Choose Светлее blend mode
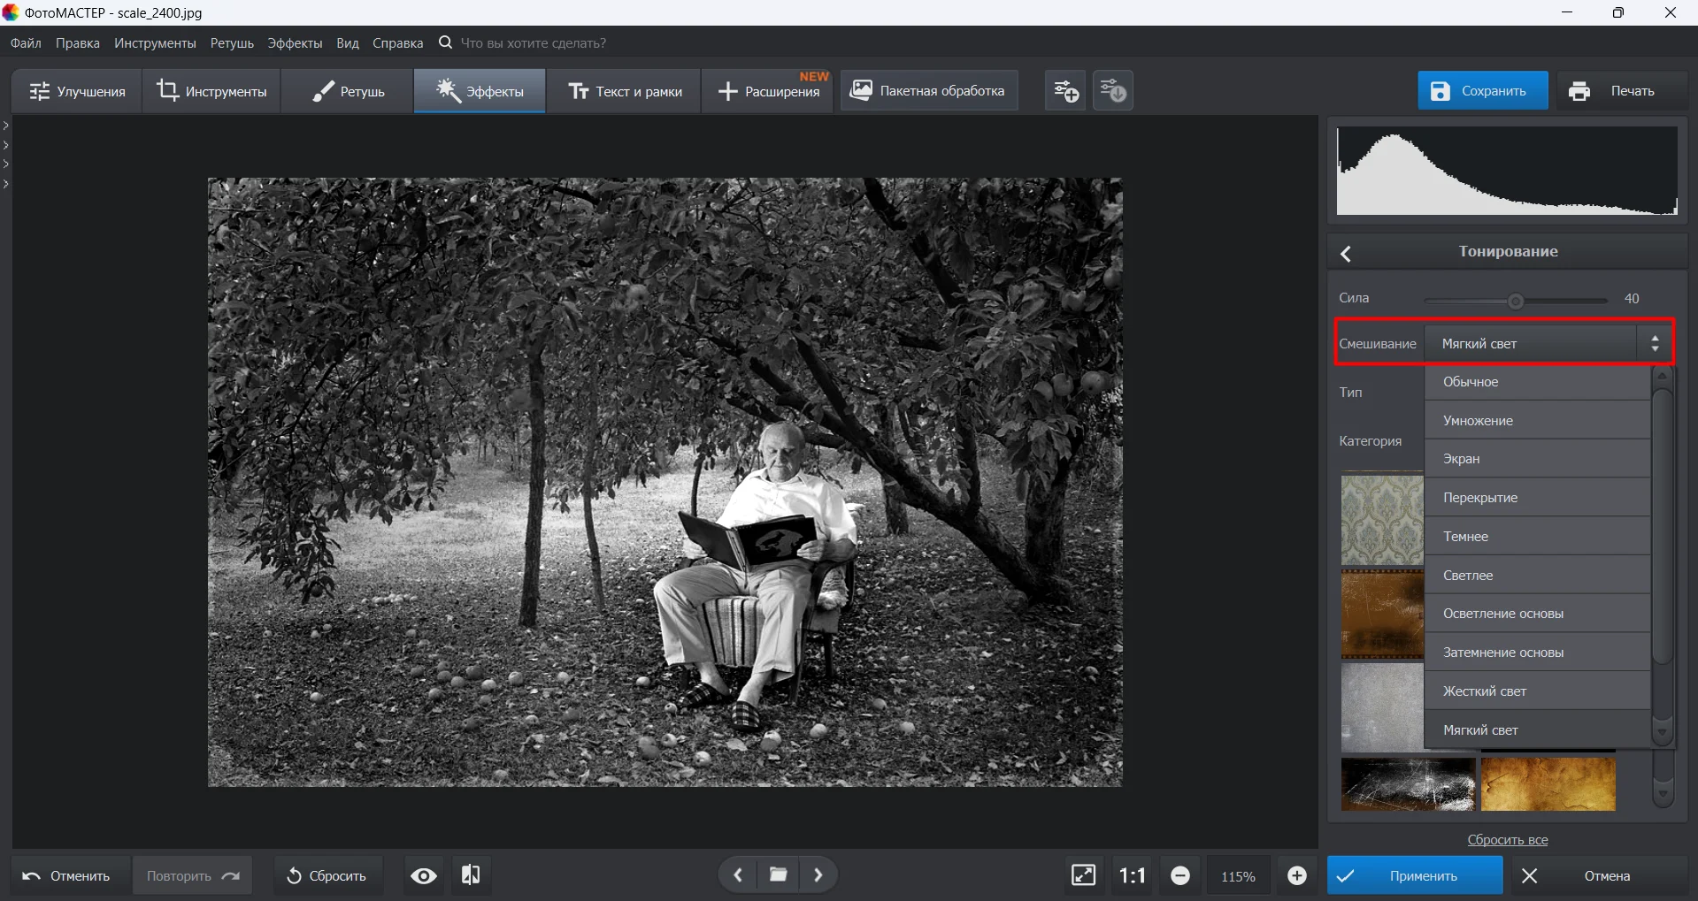This screenshot has width=1698, height=901. coord(1537,576)
